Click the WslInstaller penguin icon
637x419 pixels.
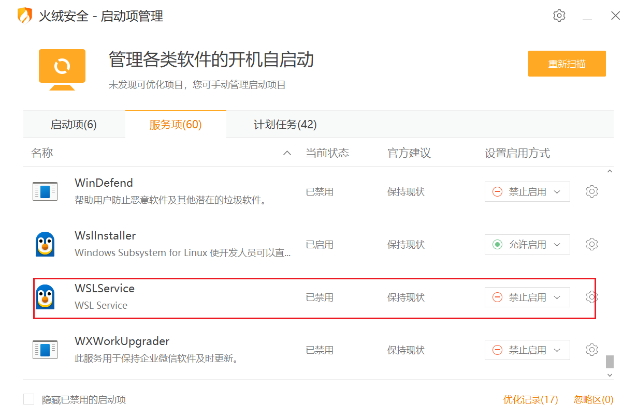(x=45, y=244)
